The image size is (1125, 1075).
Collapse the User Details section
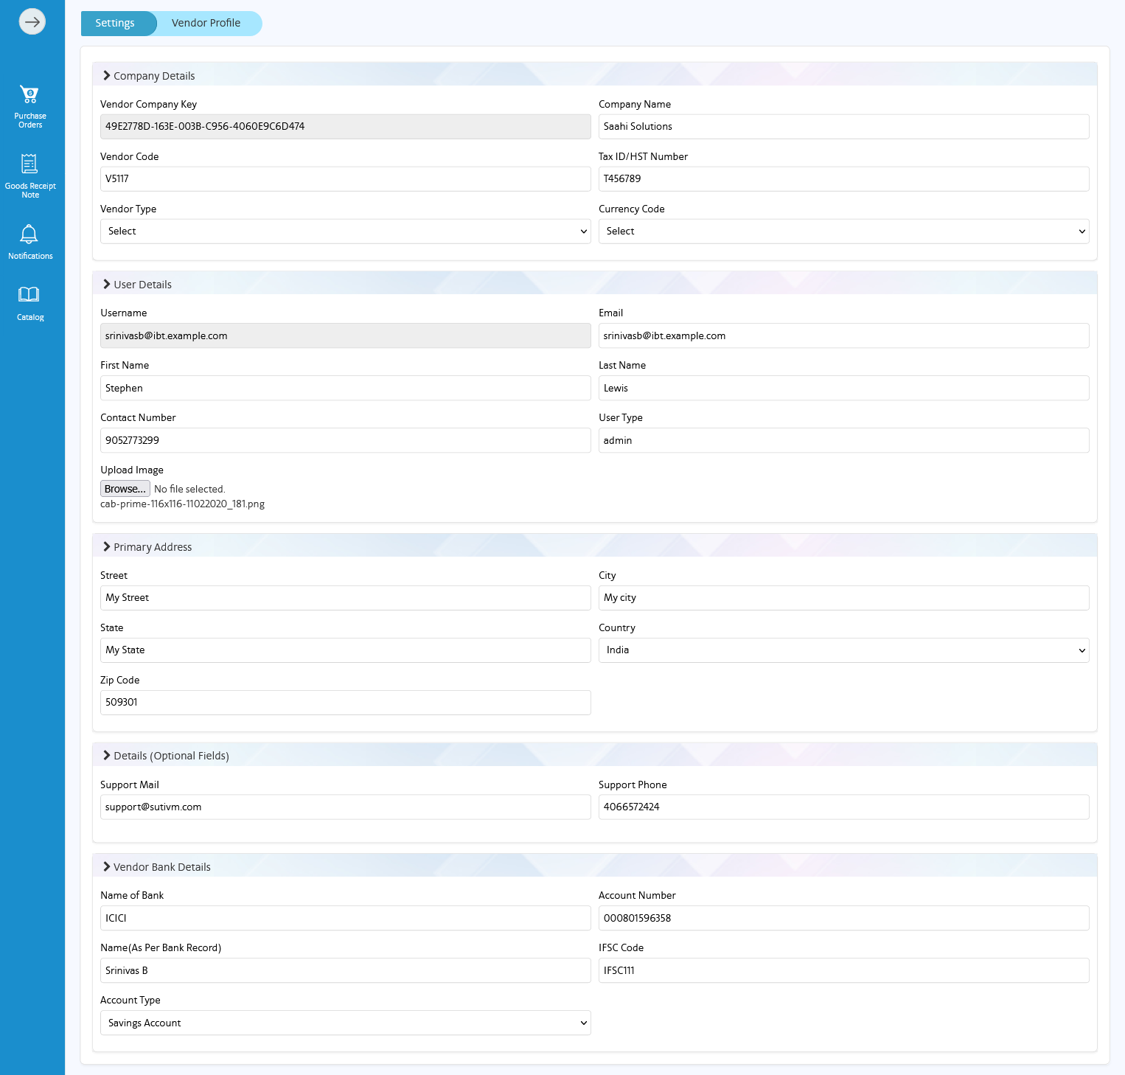106,284
